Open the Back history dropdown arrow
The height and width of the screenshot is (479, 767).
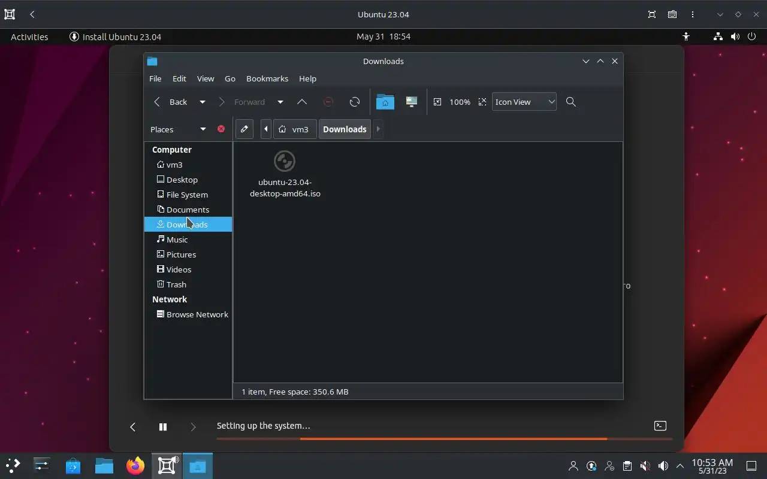click(x=203, y=102)
